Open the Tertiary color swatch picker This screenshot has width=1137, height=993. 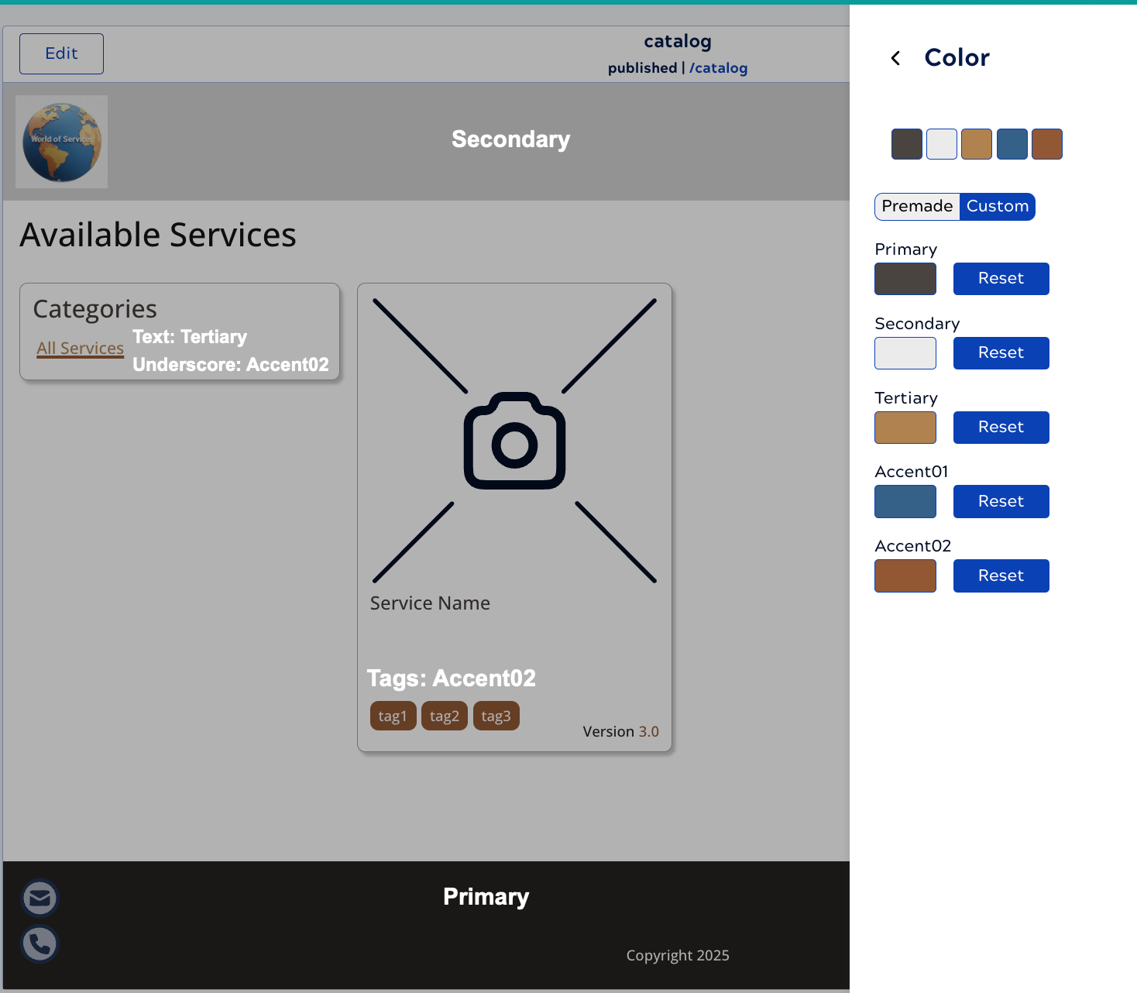[x=905, y=428]
